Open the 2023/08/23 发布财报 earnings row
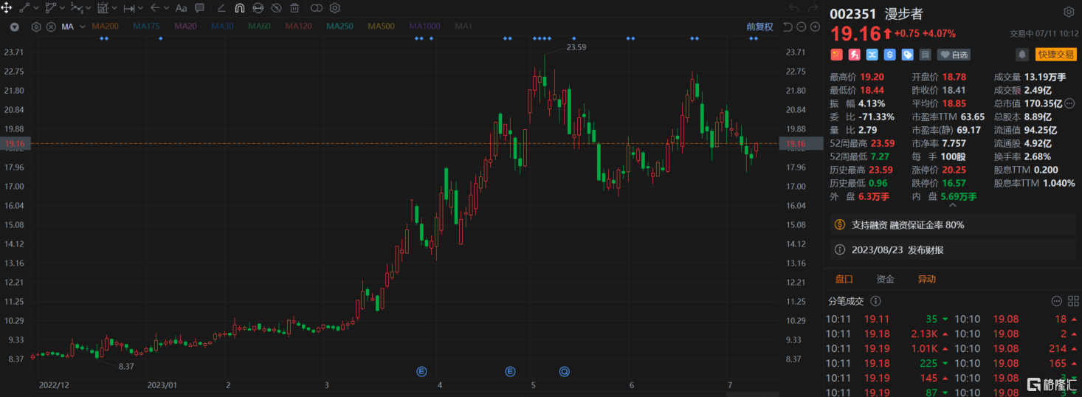Image resolution: width=1082 pixels, height=397 pixels. click(x=953, y=250)
